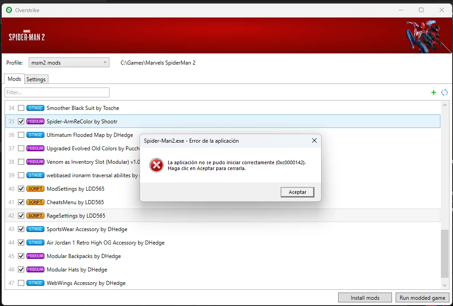This screenshot has width=453, height=306.
Task: Select the 'RageSettings by LDD565' row
Action: [223, 215]
